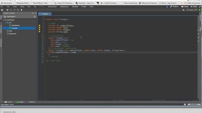Screen dimensions: 202x113
Task: Open the Help menu
Action: click(x=91, y=7)
